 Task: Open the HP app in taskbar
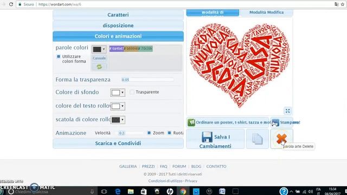170,191
